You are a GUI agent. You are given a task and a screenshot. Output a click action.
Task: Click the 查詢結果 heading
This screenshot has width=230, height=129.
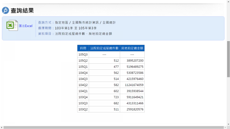[x=22, y=11]
